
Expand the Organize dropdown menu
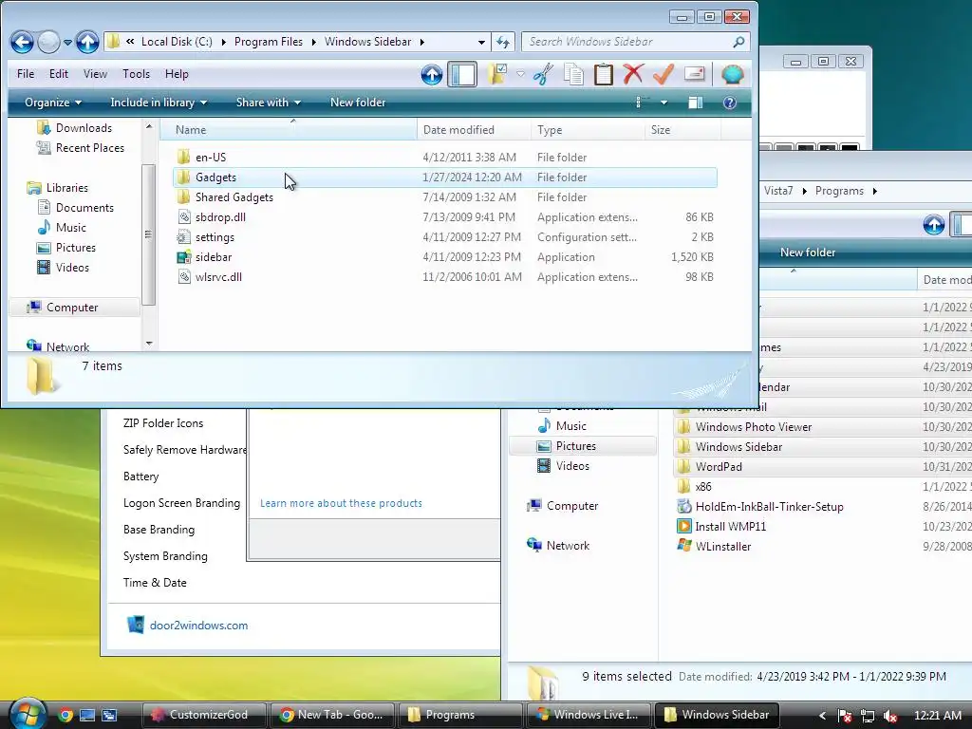53,103
